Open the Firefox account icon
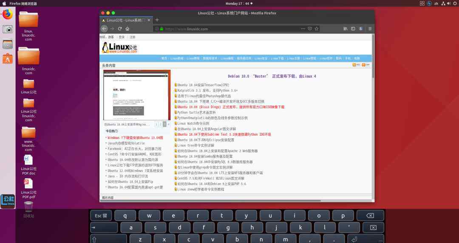 (361, 28)
